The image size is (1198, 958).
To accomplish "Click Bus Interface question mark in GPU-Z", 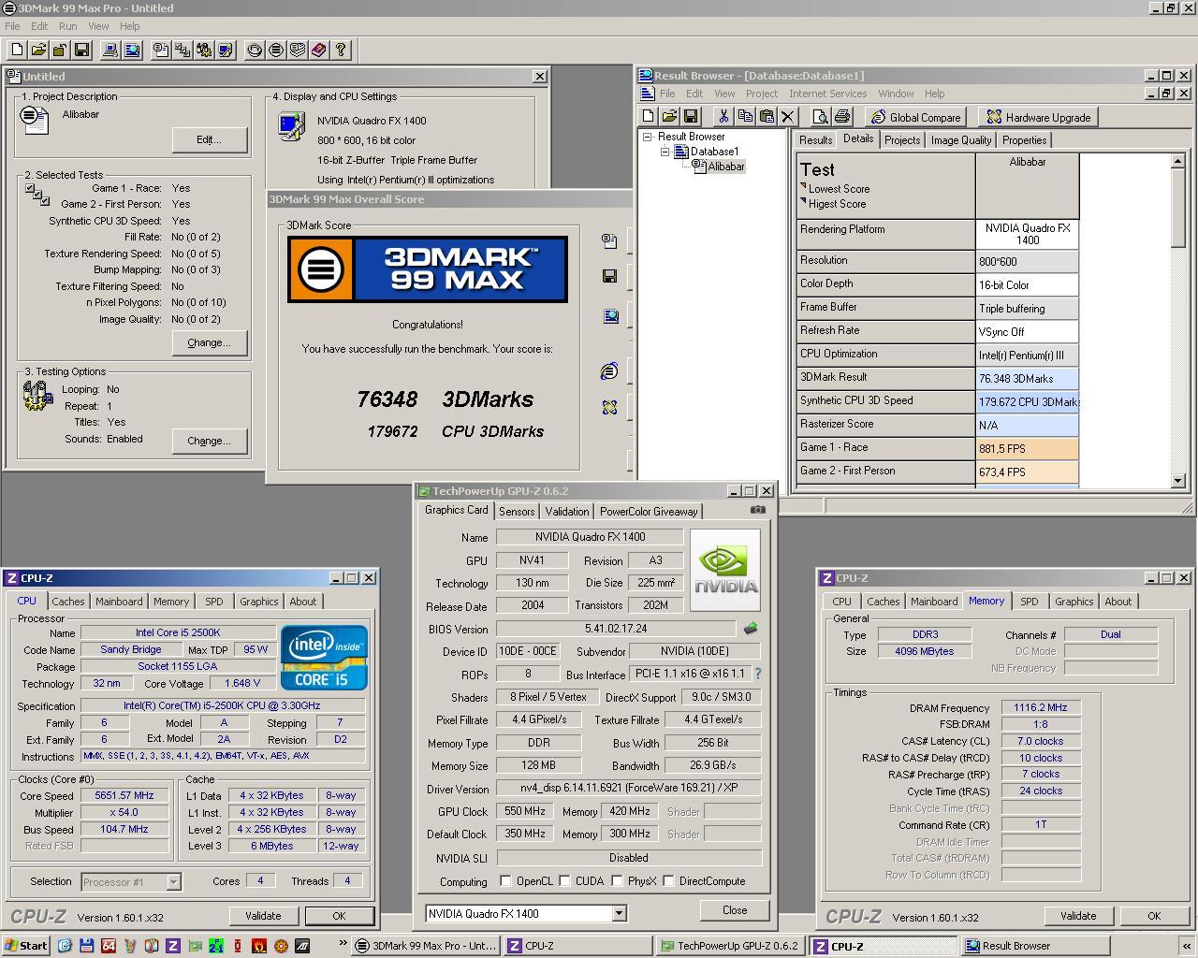I will [757, 674].
